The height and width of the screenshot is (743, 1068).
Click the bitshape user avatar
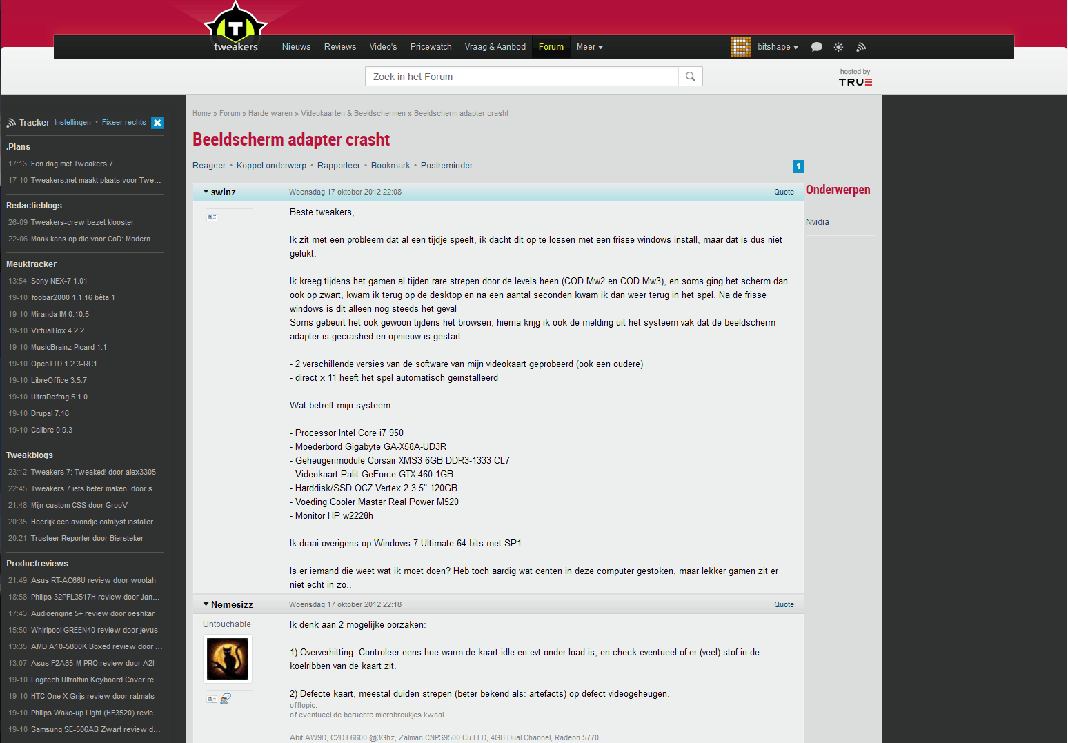(x=741, y=47)
